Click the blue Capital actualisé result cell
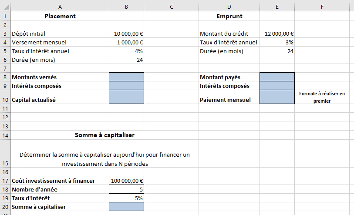The height and width of the screenshot is (215, 354). [x=126, y=97]
